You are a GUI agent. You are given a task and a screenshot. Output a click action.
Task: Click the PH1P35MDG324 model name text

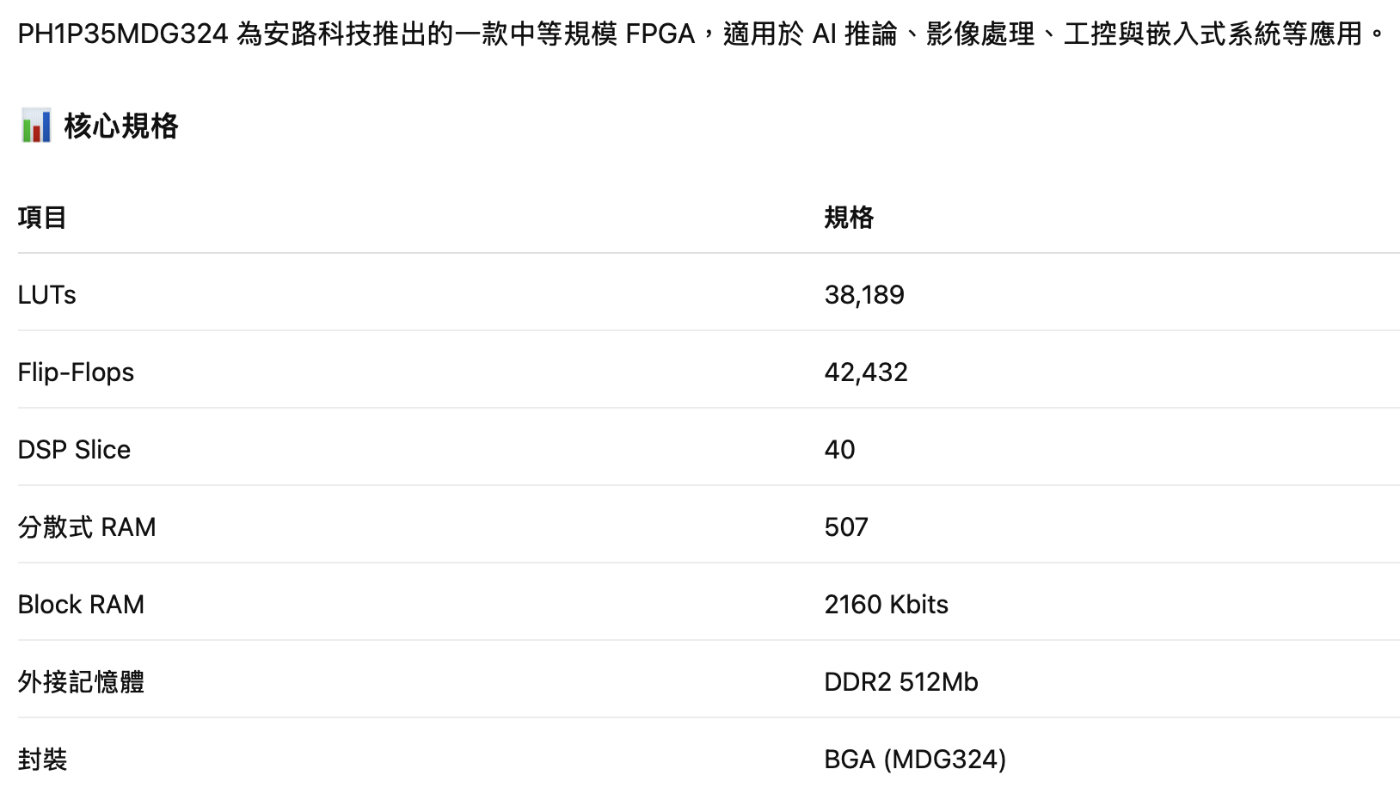tap(123, 34)
